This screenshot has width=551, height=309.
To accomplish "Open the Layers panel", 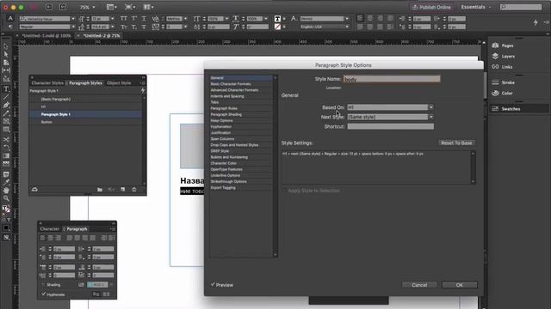I will [x=504, y=56].
